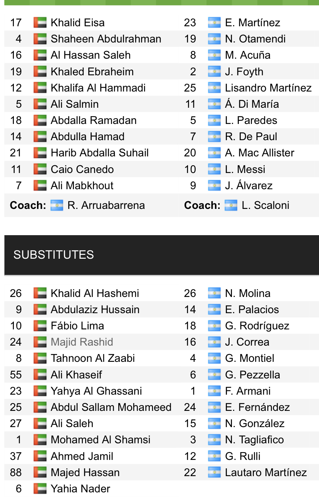319x502 pixels.
Task: Click coach L. Scaloni name
Action: click(x=265, y=205)
